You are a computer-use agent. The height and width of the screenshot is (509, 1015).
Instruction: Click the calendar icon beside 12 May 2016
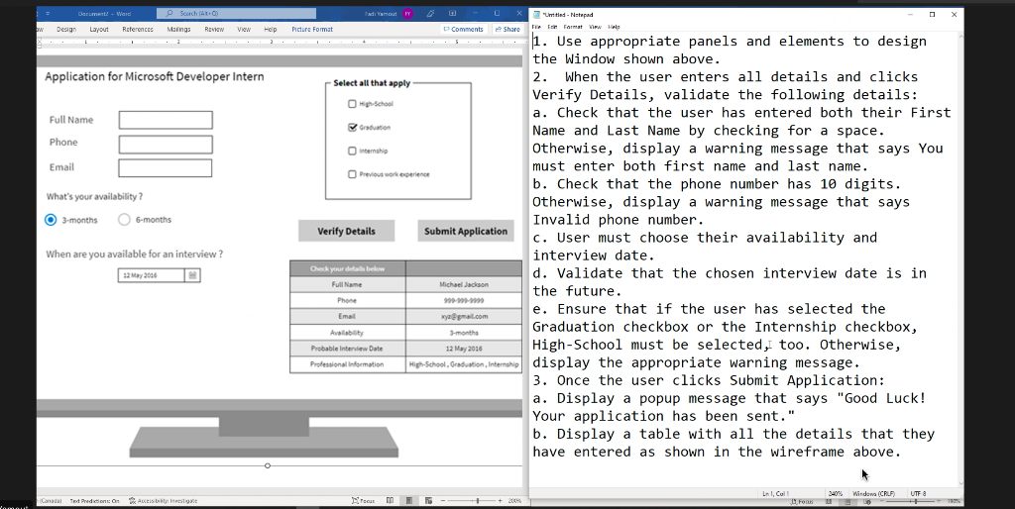point(192,275)
